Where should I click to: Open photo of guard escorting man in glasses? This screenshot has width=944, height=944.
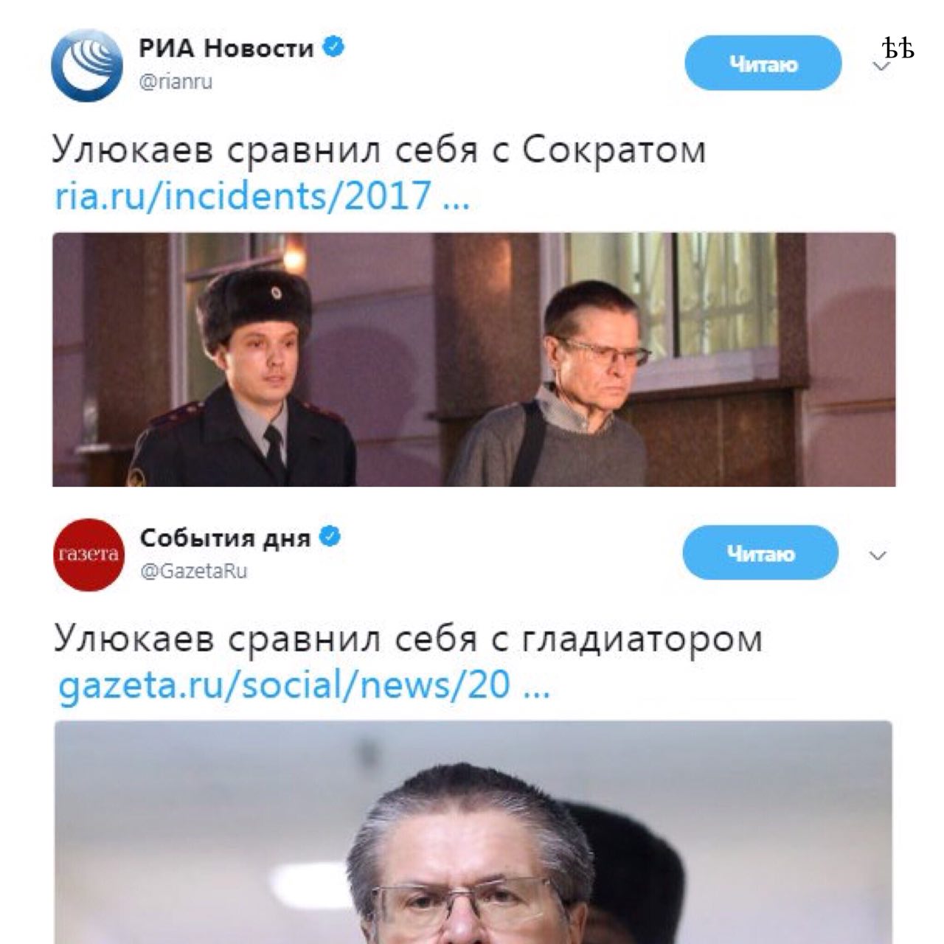click(473, 359)
